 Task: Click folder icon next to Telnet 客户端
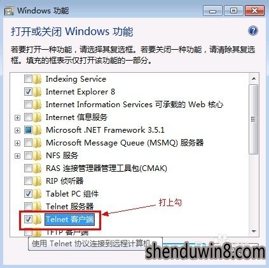point(38,220)
